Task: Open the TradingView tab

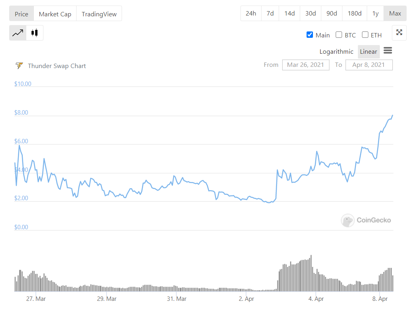Action: click(x=99, y=14)
